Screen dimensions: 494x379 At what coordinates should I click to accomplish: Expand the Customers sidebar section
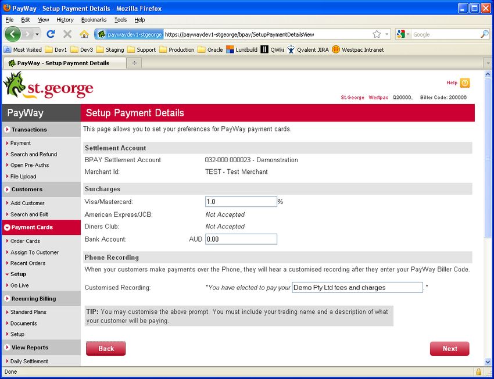[x=41, y=189]
